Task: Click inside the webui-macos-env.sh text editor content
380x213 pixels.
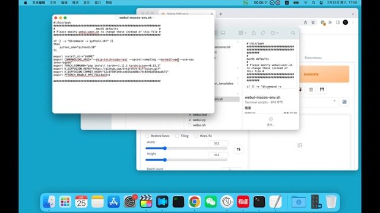Action: pos(133,66)
